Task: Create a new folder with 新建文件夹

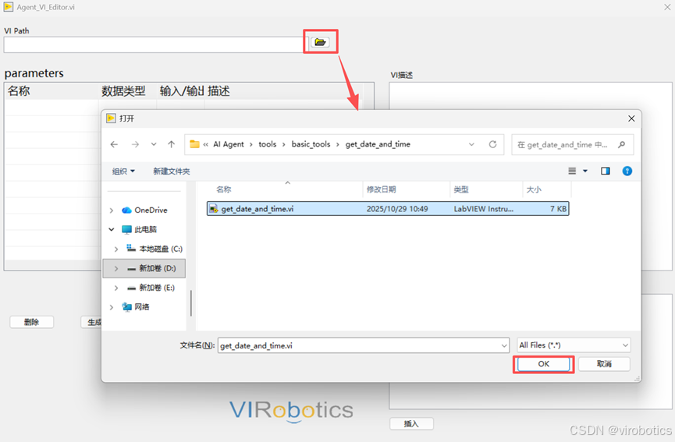Action: [x=172, y=171]
